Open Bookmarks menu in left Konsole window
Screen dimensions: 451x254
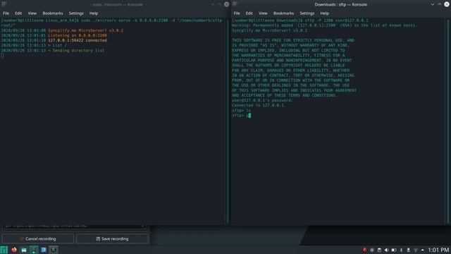tap(53, 13)
